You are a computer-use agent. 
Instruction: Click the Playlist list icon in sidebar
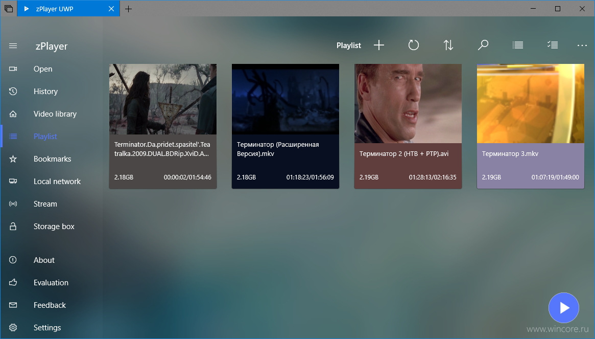click(x=13, y=137)
